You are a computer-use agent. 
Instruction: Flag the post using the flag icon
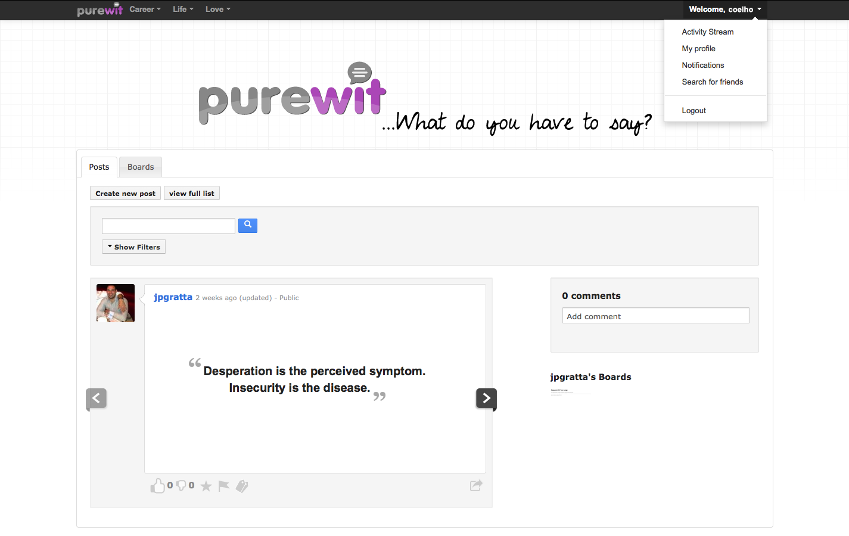tap(224, 486)
